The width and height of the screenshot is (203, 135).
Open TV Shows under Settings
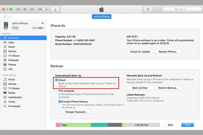tap(23, 56)
